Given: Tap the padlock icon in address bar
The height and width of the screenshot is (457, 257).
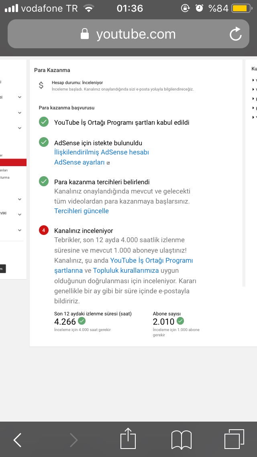Looking at the screenshot, I should tap(85, 34).
